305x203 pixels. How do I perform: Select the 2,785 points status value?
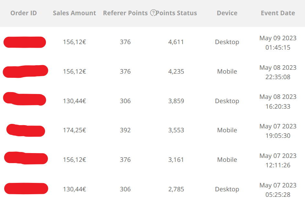point(176,189)
